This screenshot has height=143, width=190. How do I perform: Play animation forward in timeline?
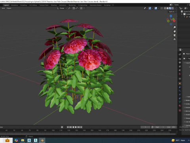pyautogui.click(x=76, y=127)
